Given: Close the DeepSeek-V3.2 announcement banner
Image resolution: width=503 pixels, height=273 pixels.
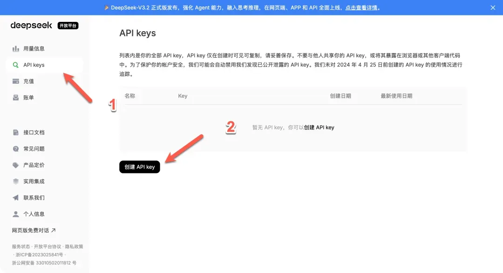Looking at the screenshot, I should tap(493, 8).
